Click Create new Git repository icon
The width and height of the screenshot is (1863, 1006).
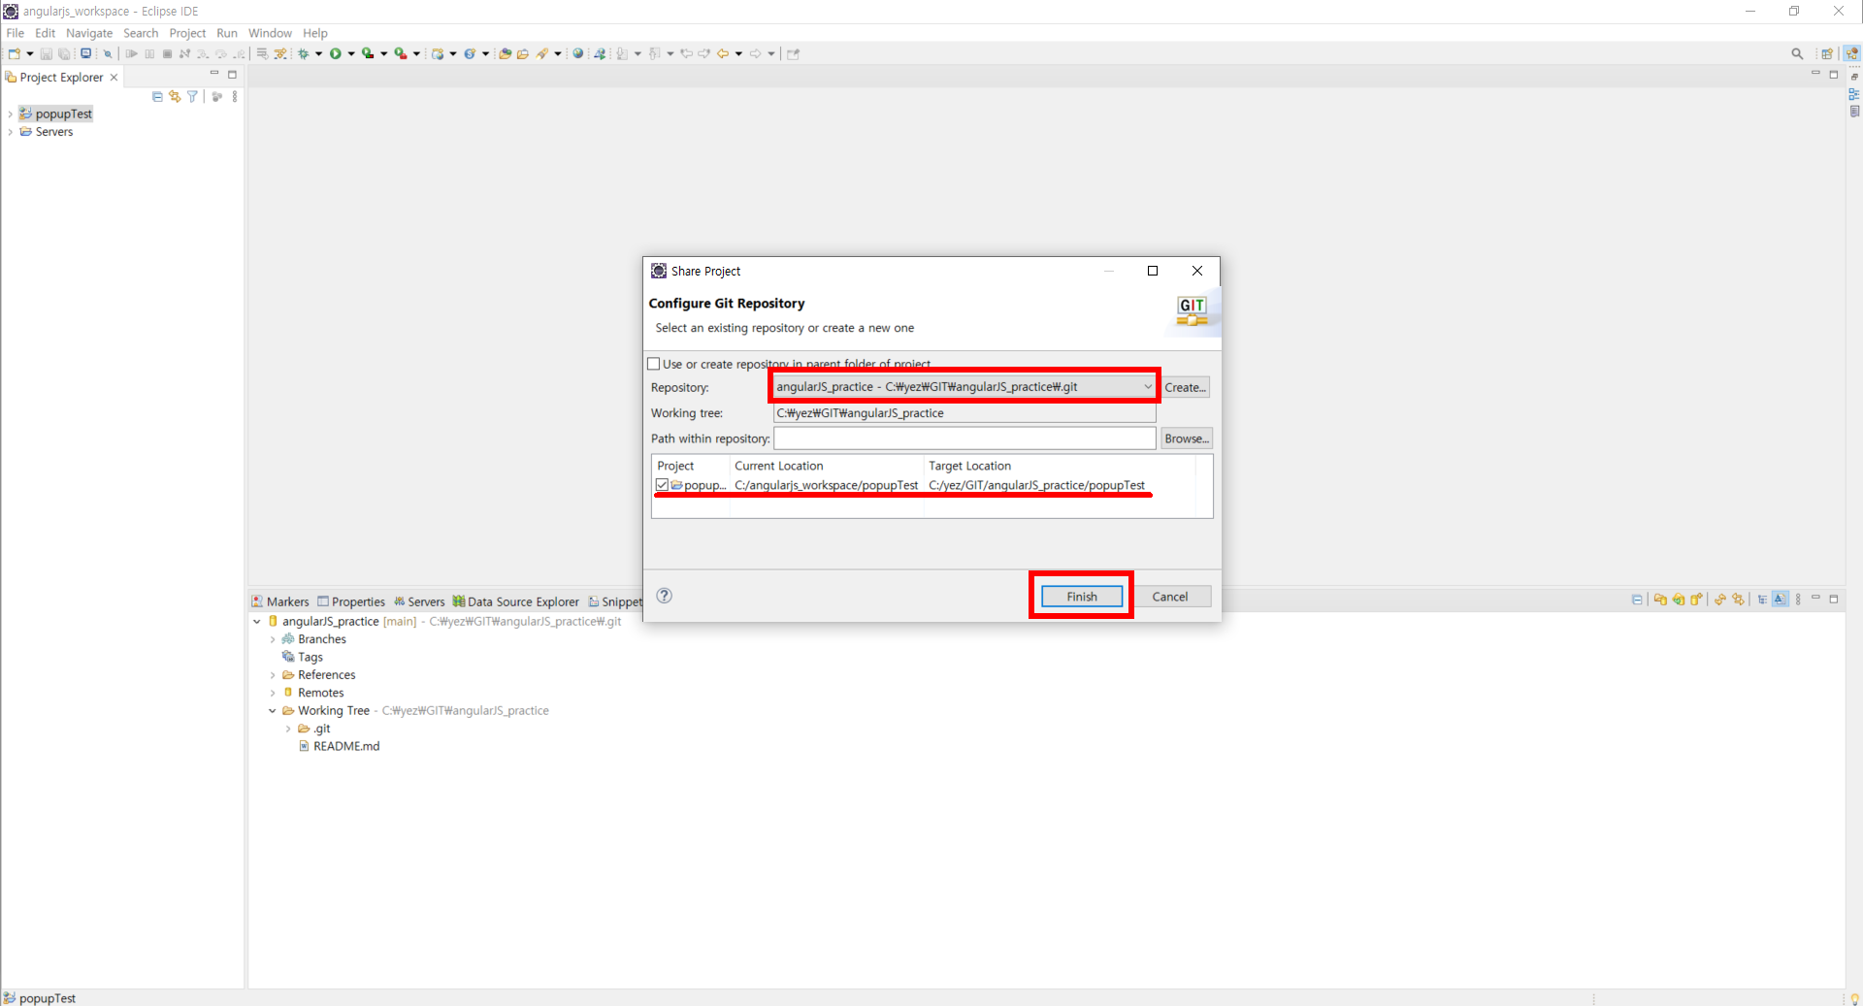tap(1696, 600)
